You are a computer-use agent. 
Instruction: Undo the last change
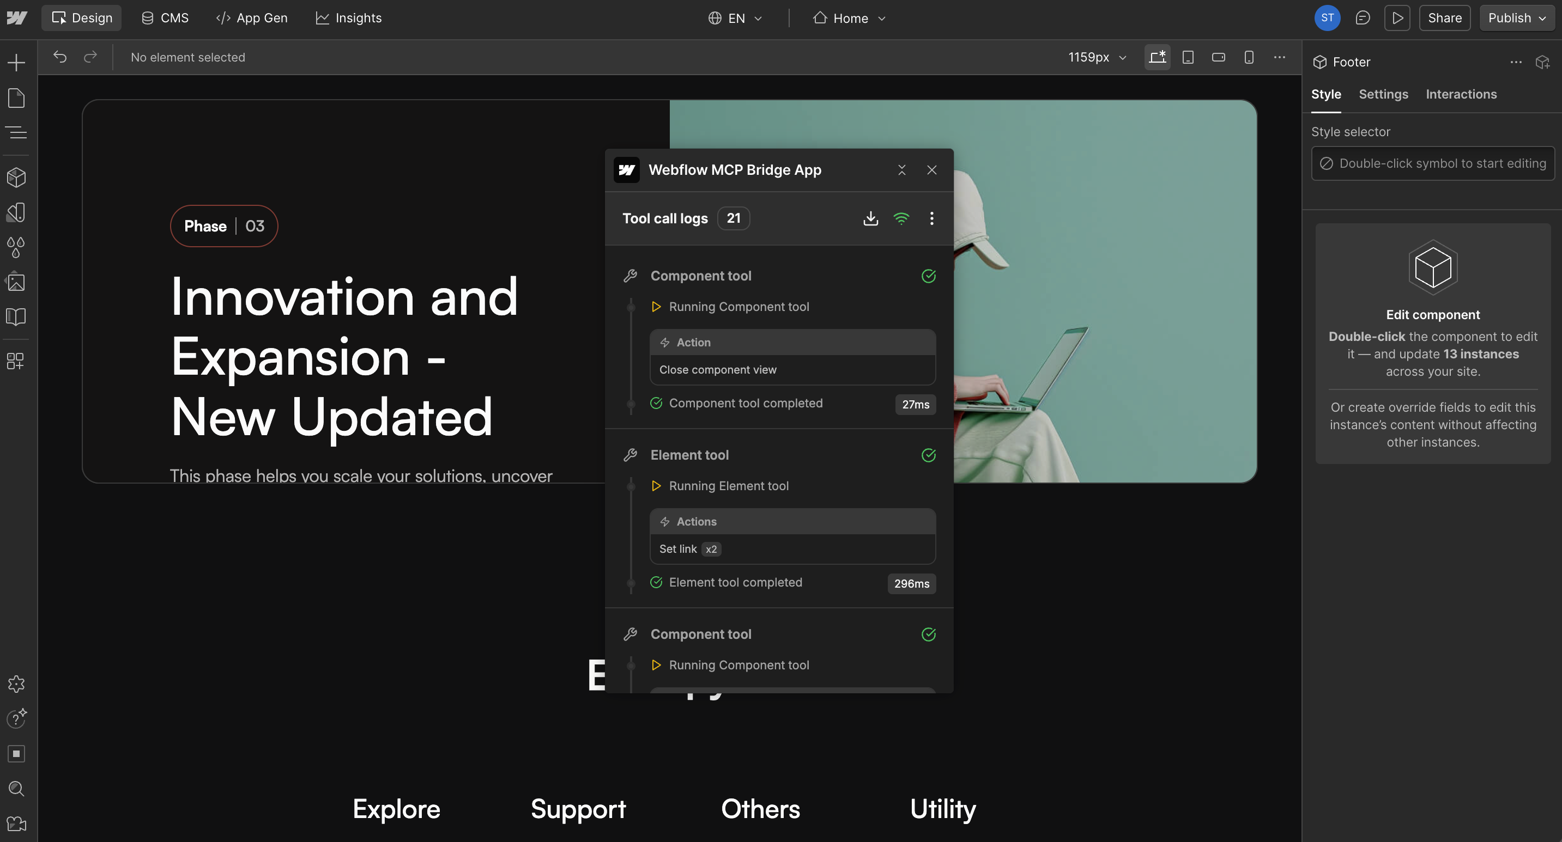click(x=59, y=57)
